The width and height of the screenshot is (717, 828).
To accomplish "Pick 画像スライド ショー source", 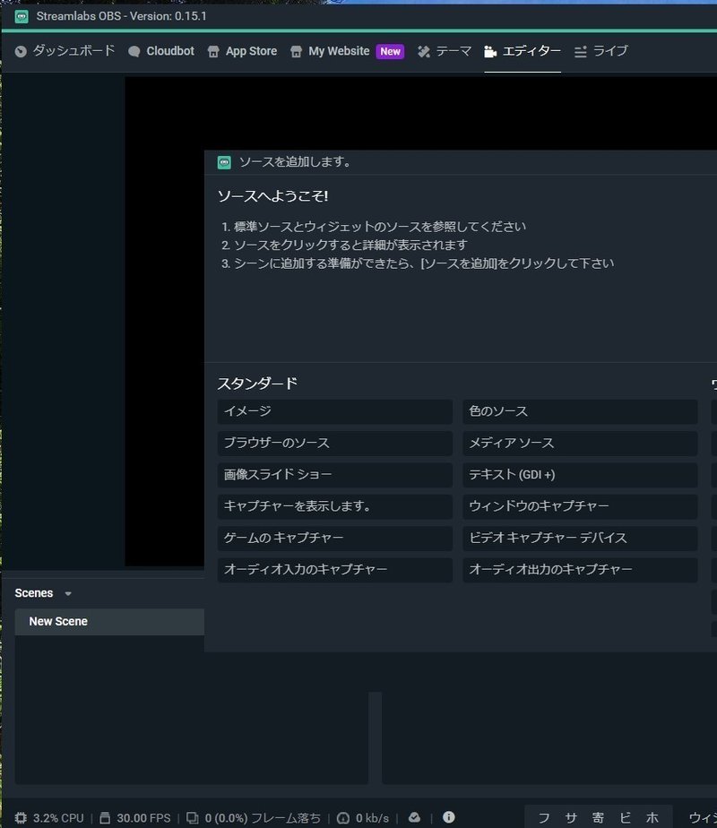I will point(334,475).
